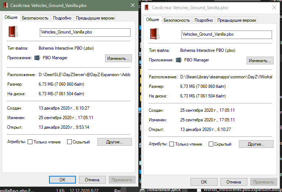The width and height of the screenshot is (282, 192).
Task: Close the right properties window
Action: click(274, 7)
